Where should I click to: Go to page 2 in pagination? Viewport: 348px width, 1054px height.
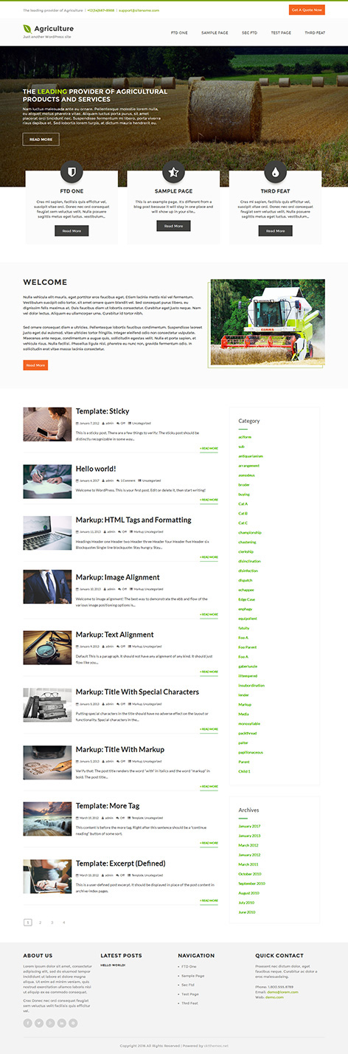[x=40, y=922]
